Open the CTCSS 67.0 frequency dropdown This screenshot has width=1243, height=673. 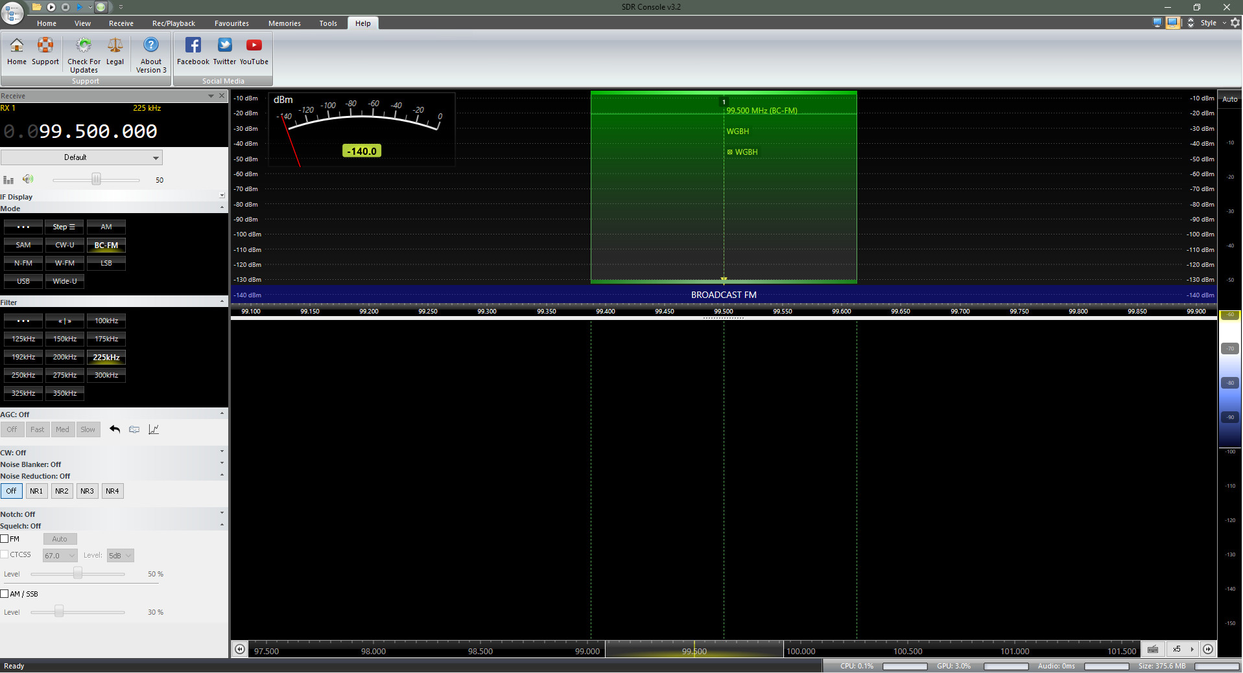click(x=60, y=556)
